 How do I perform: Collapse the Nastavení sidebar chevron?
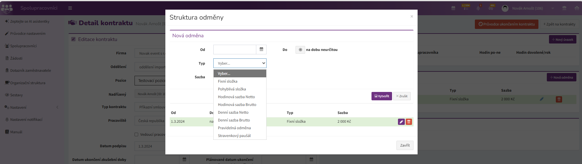pyautogui.click(x=57, y=107)
